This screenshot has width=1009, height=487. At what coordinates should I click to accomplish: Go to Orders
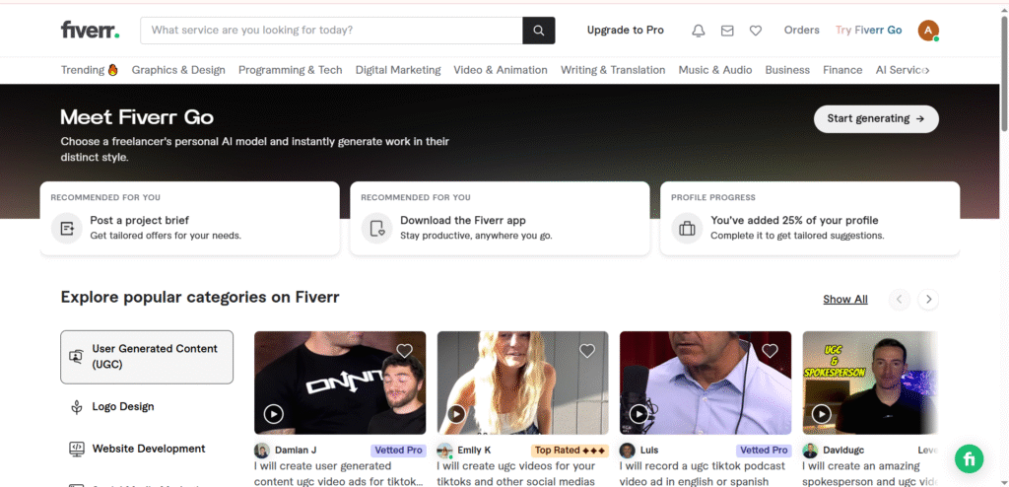tap(801, 31)
